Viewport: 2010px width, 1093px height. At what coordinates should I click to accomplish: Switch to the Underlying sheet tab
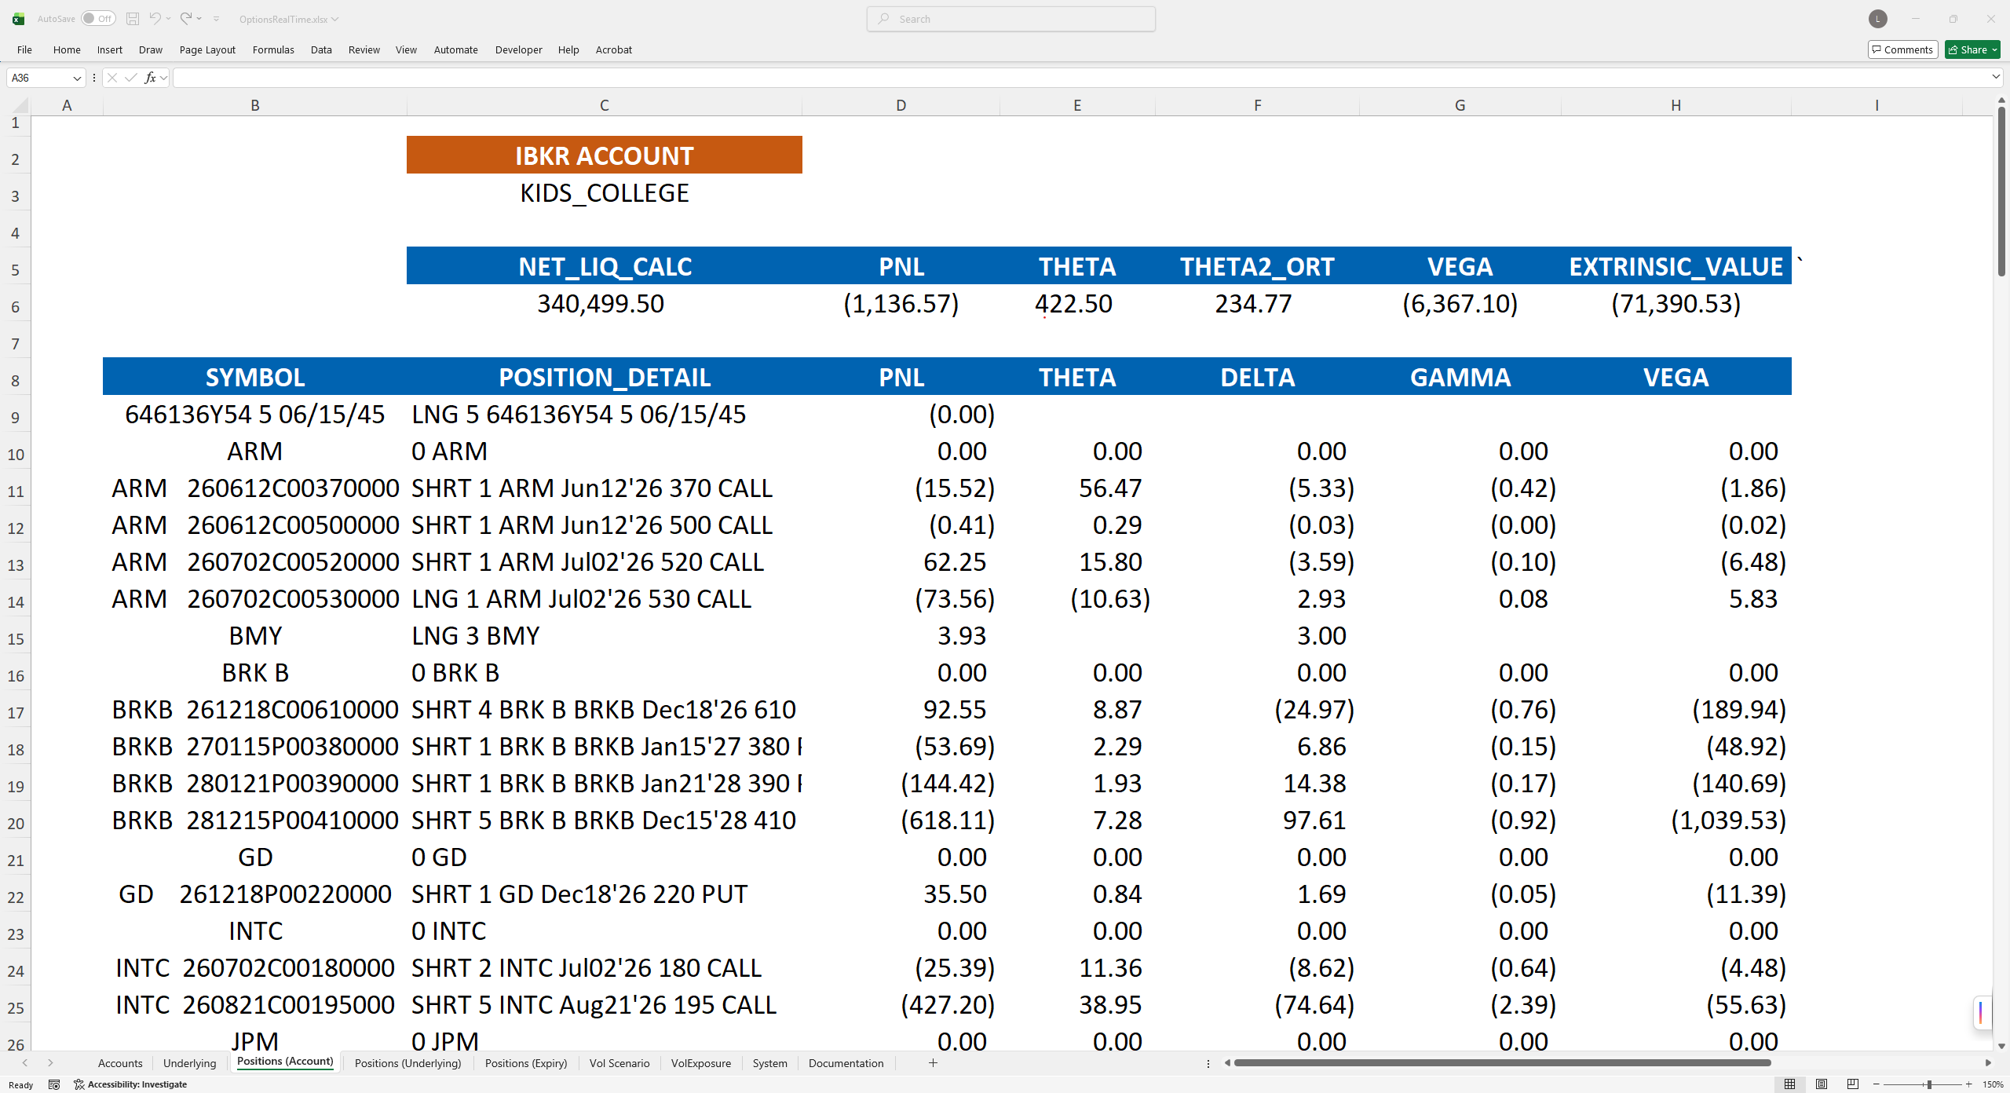(x=189, y=1063)
